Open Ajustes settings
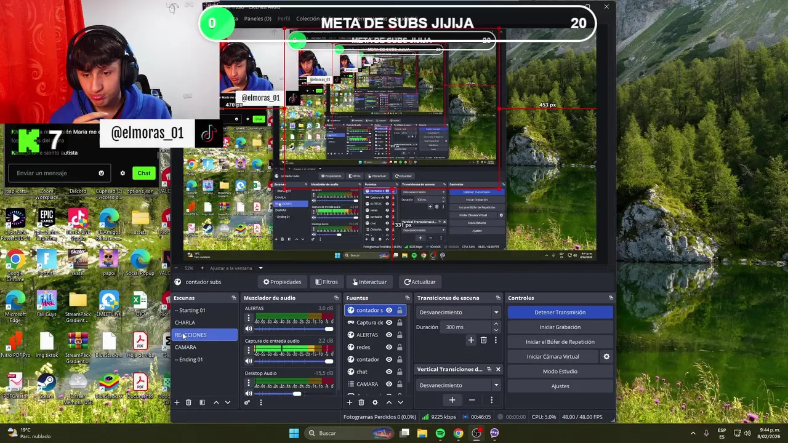This screenshot has width=788, height=443. point(560,386)
